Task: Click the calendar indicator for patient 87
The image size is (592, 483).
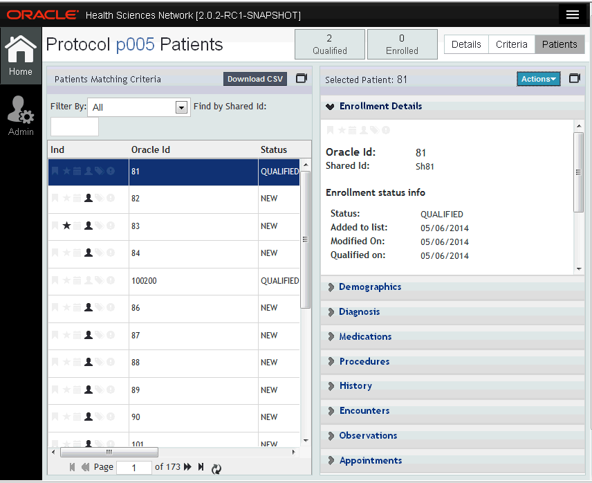Action: 77,335
